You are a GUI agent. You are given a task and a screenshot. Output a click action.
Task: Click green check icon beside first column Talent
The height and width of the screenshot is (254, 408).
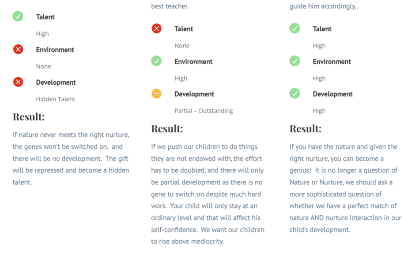pos(18,16)
